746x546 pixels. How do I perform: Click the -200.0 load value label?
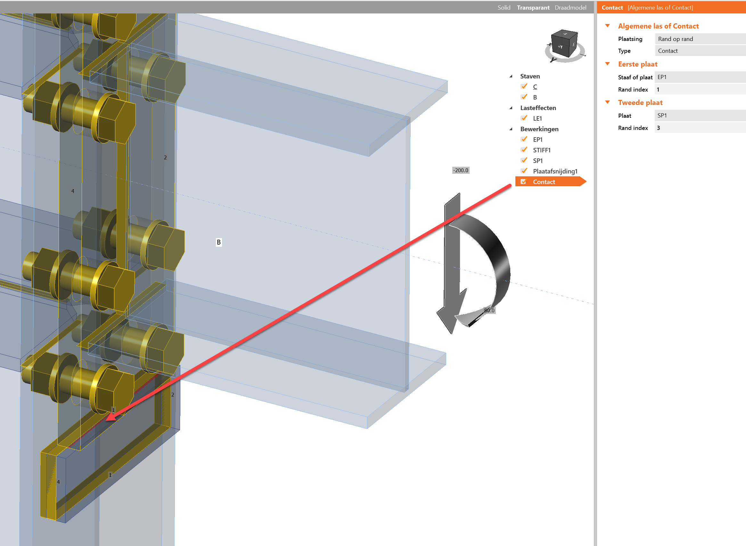[461, 170]
